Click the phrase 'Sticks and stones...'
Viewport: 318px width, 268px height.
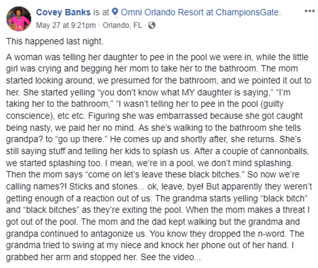pos(107,187)
